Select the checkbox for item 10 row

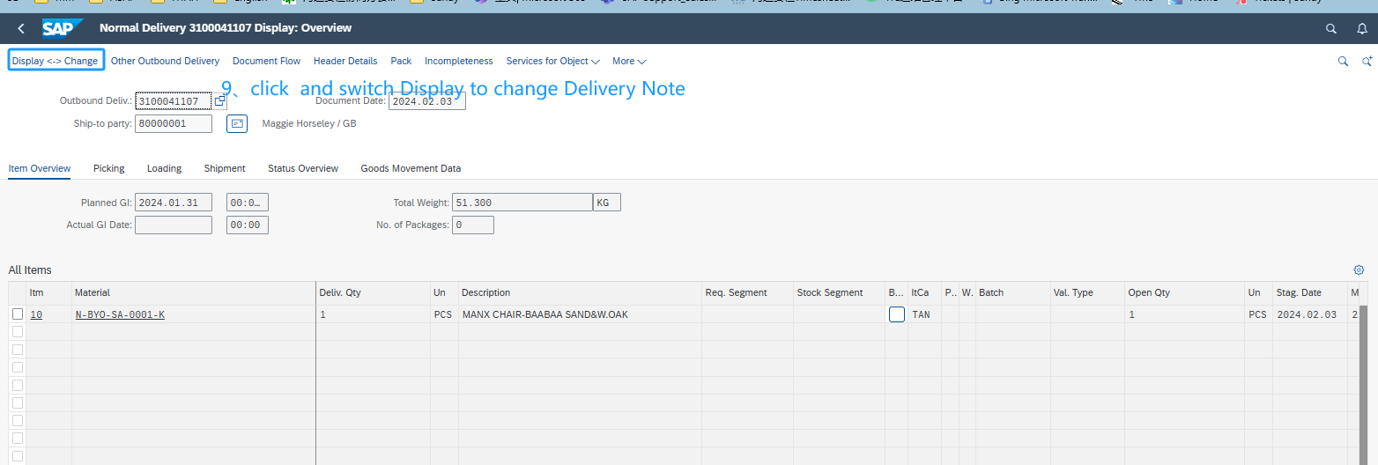pos(18,314)
